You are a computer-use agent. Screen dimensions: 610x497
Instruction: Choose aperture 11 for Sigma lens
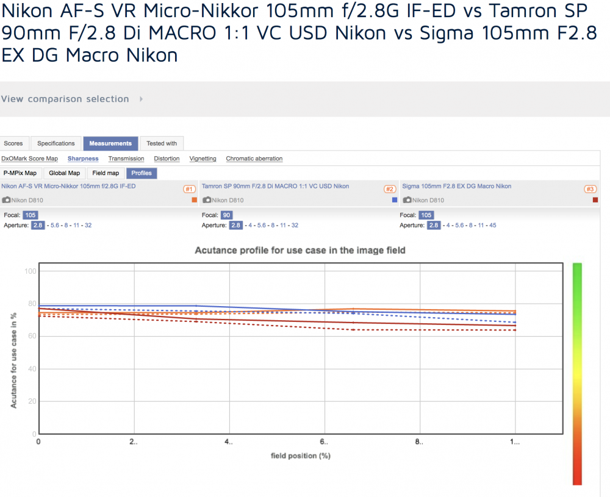(481, 225)
